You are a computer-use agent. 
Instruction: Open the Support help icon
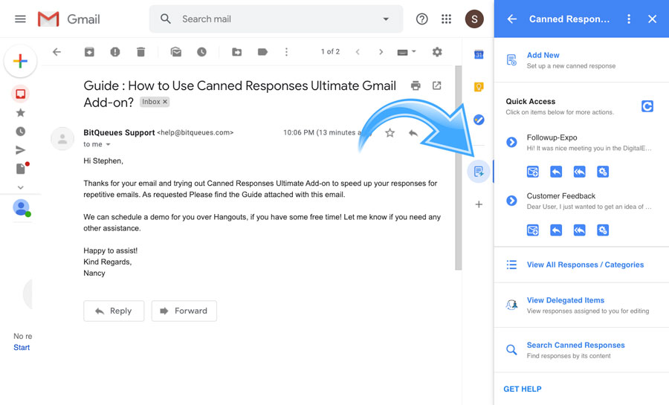[x=421, y=19]
